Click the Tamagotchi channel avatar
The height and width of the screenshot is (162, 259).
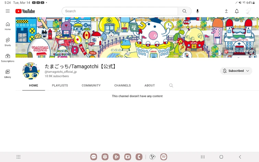31,71
